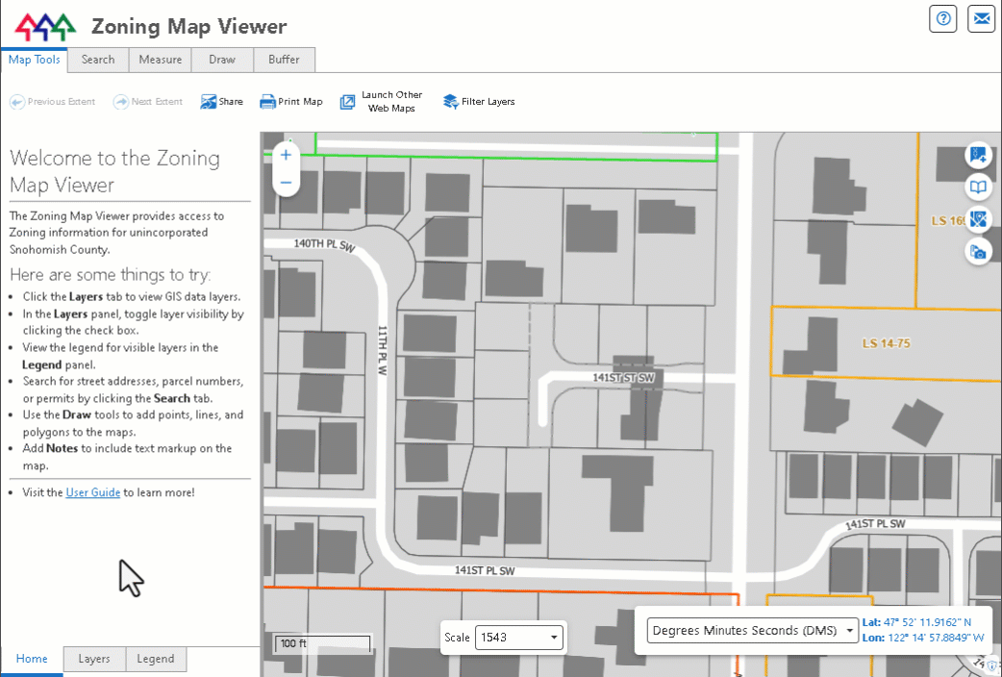Viewport: 1002px width, 677px height.
Task: Open Filter Layers tool
Action: point(479,102)
